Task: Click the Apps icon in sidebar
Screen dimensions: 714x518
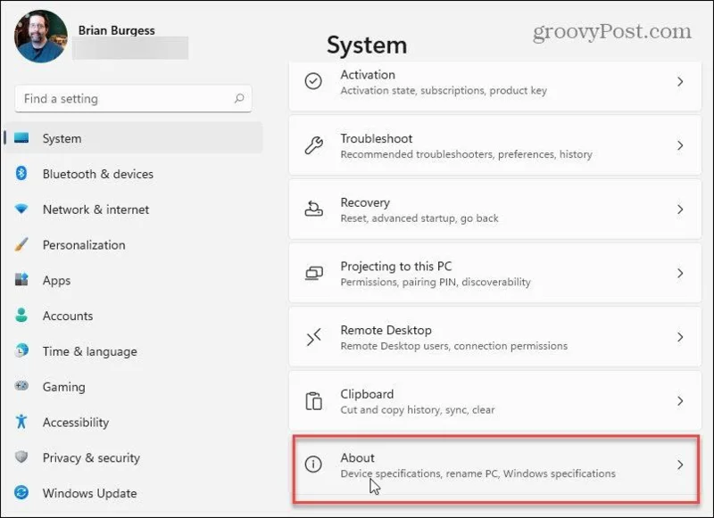Action: click(x=21, y=279)
